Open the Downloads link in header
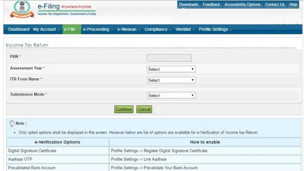304x171 pixels. pos(189,4)
